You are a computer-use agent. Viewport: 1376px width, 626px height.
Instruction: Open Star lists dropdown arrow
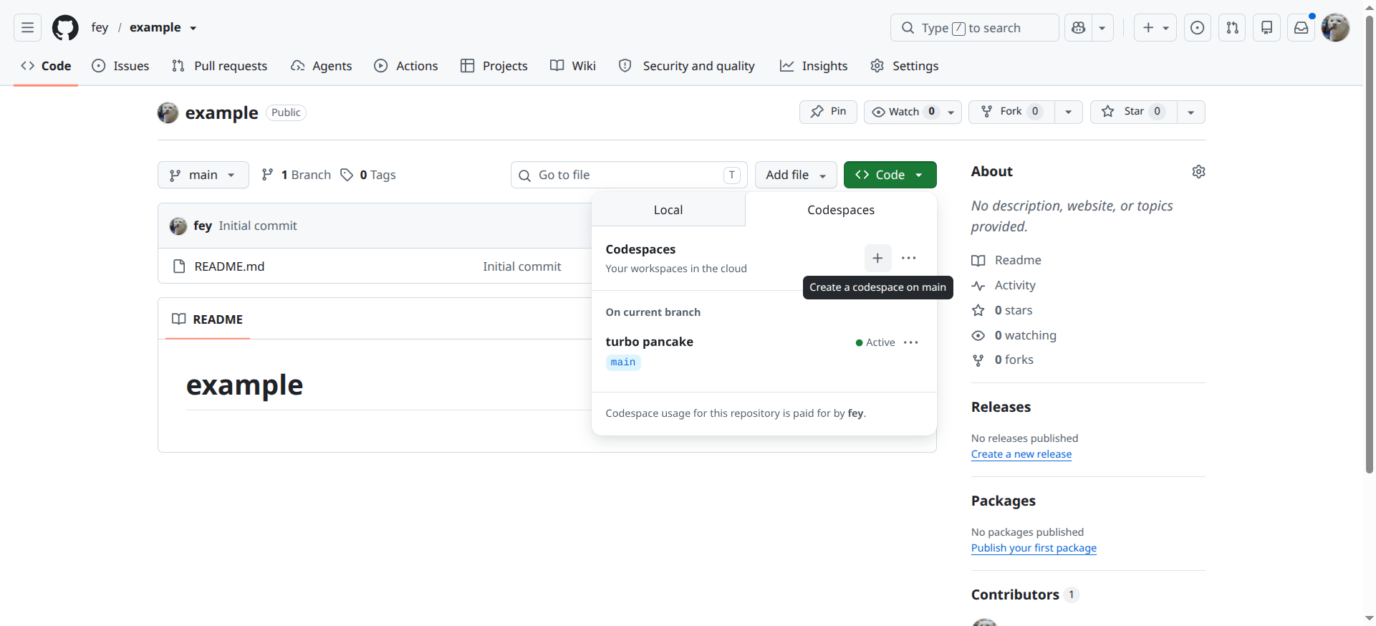(1191, 112)
